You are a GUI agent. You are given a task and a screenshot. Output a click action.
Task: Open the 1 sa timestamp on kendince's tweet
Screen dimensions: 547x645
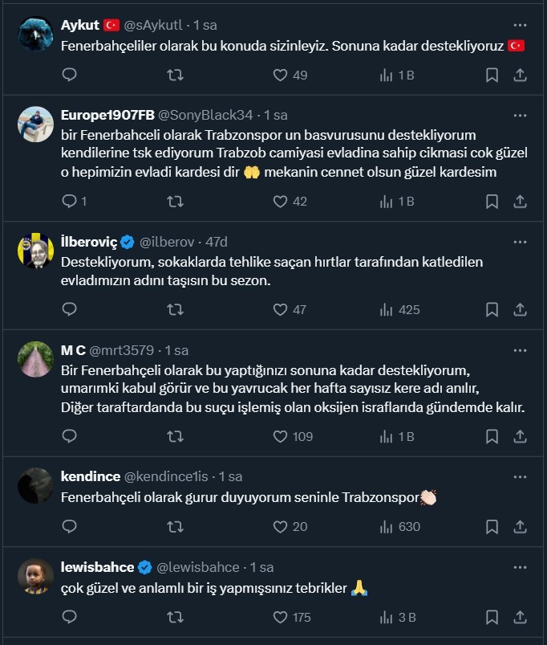[x=230, y=476]
